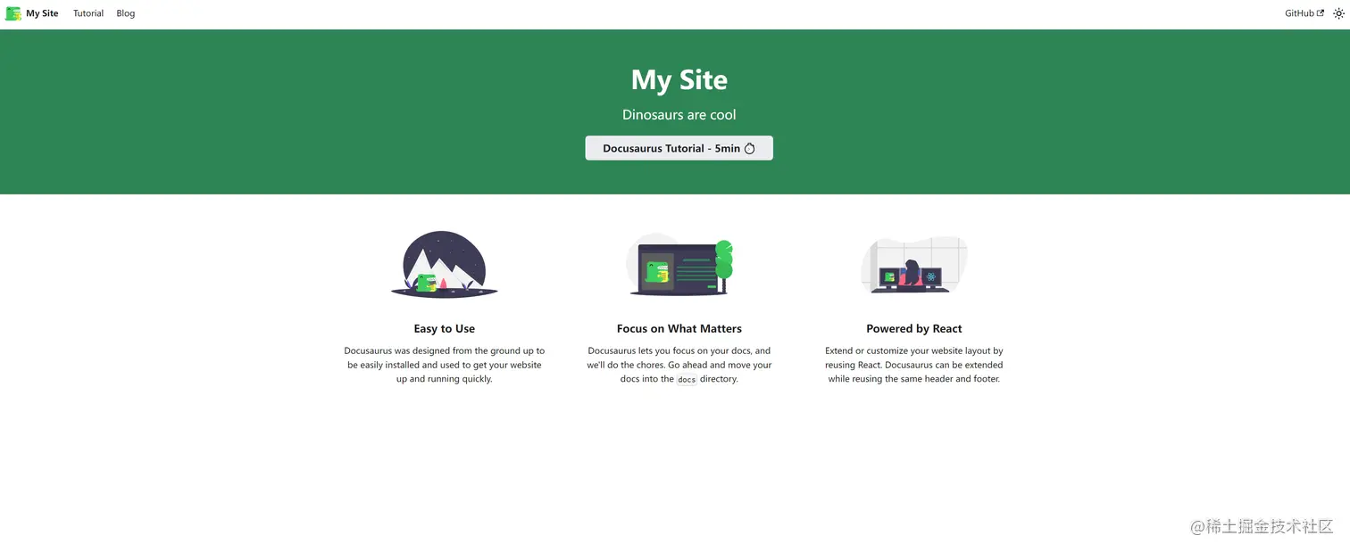Click the stopwatch icon inside tutorial button
The image size is (1350, 552).
point(750,148)
